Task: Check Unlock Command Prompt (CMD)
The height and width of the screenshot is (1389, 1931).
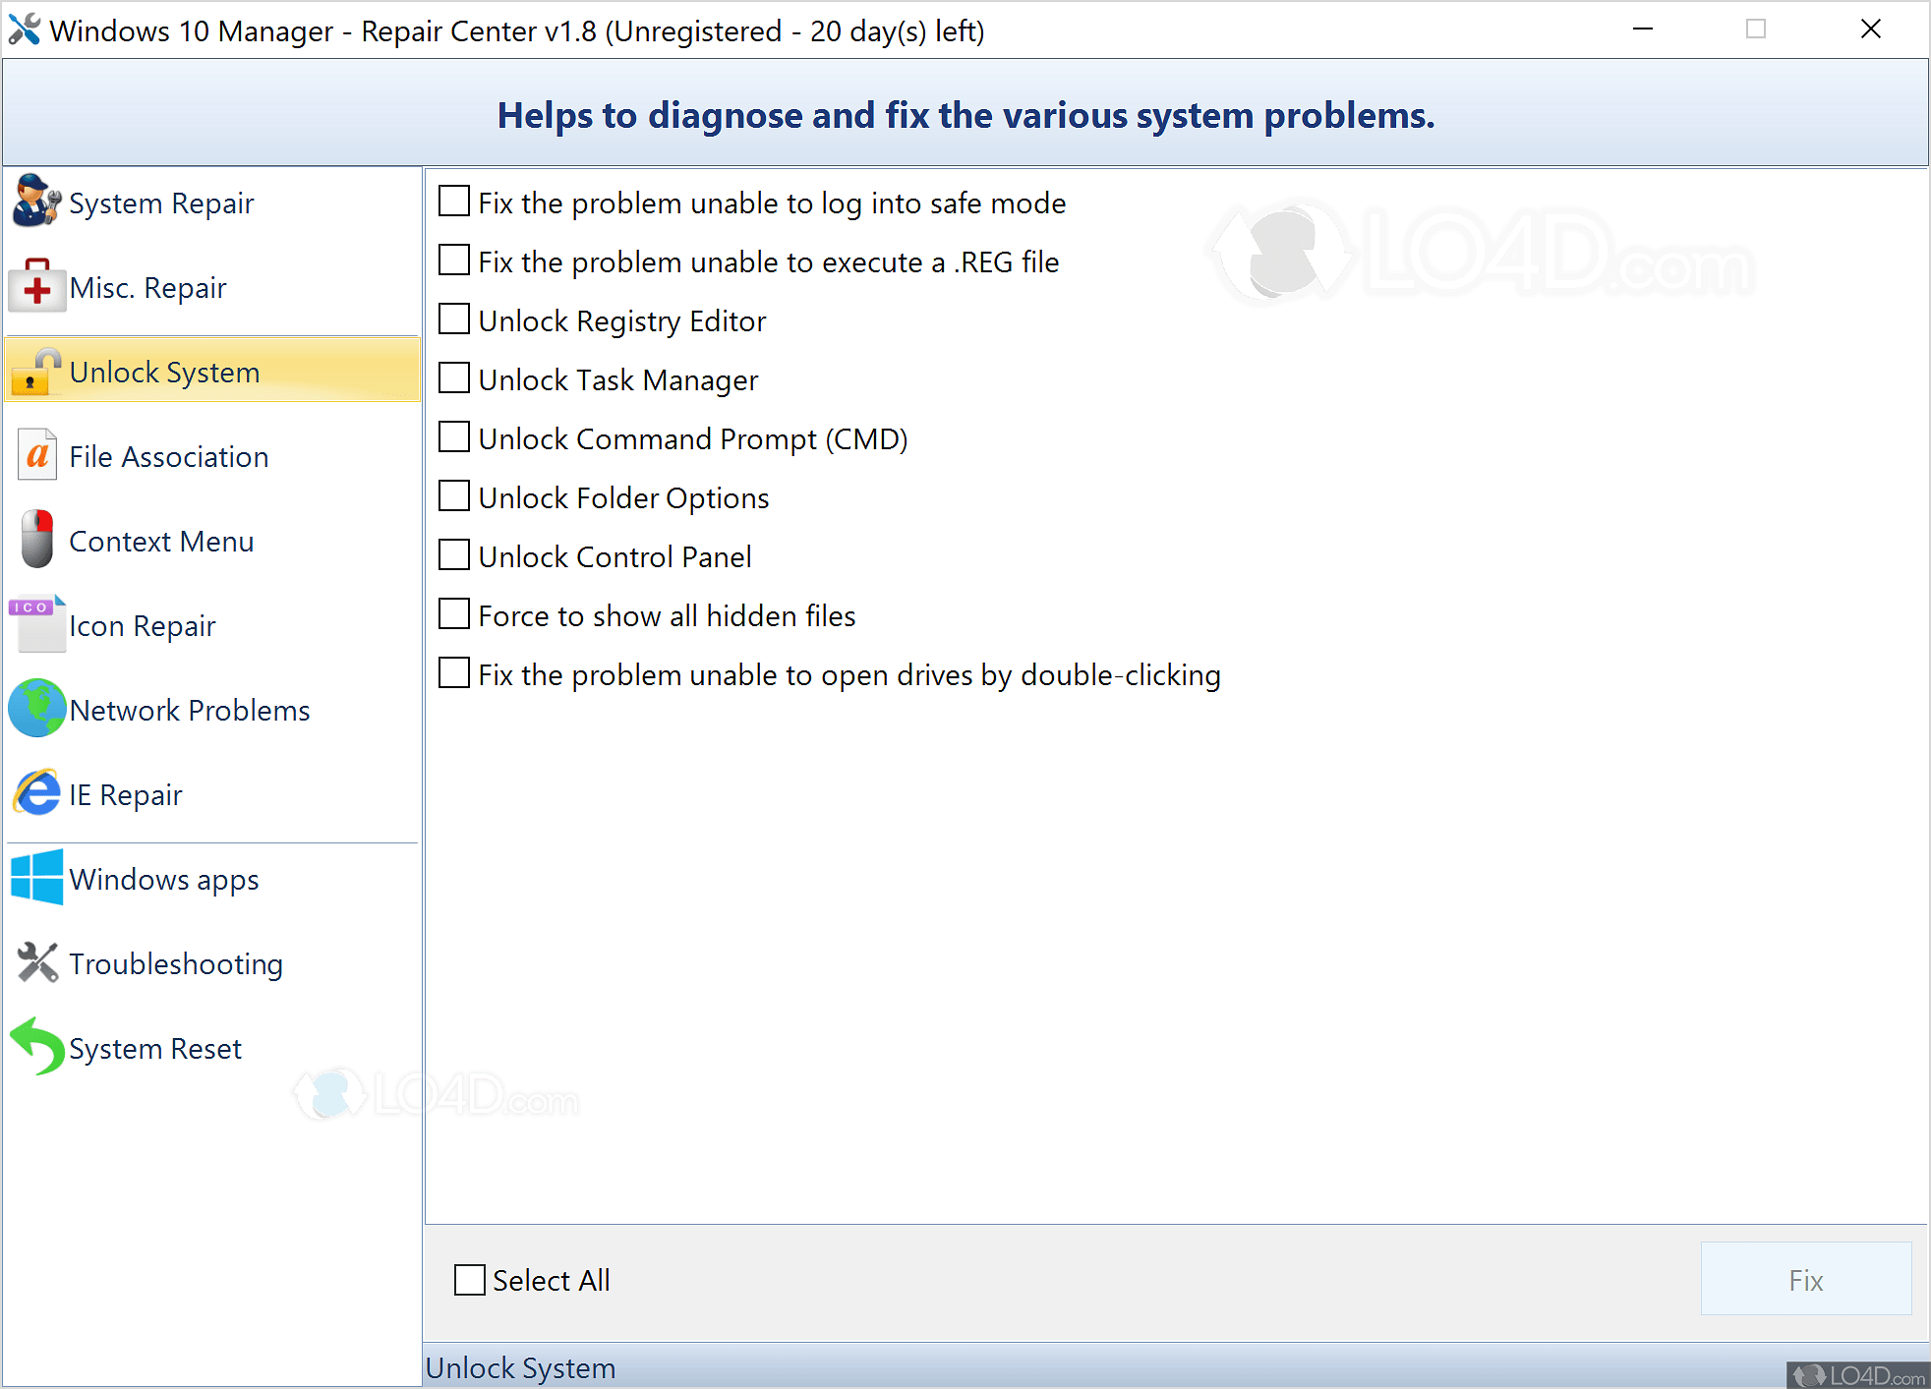Action: (x=453, y=437)
